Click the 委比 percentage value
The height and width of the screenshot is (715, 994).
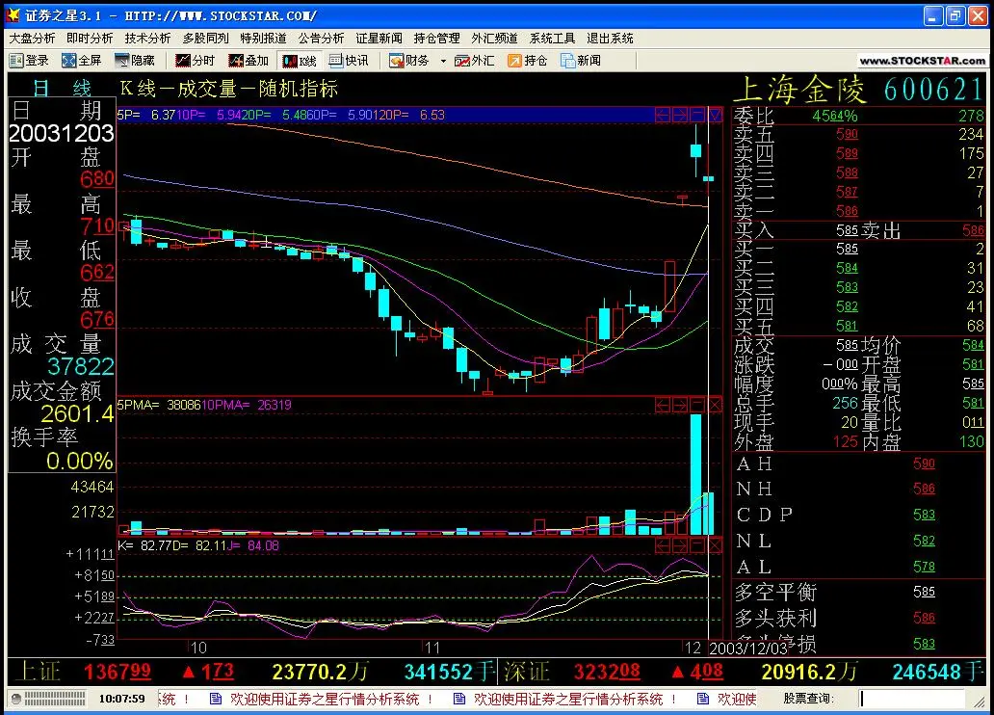835,116
